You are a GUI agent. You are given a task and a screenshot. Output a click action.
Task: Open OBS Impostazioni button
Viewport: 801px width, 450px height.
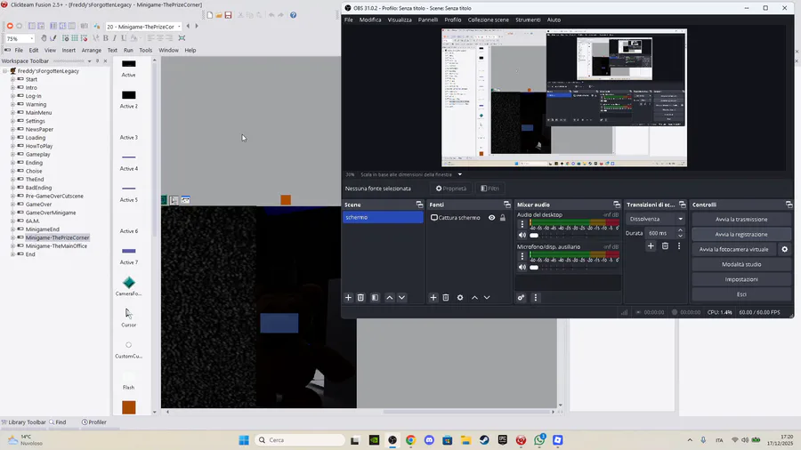pyautogui.click(x=741, y=279)
